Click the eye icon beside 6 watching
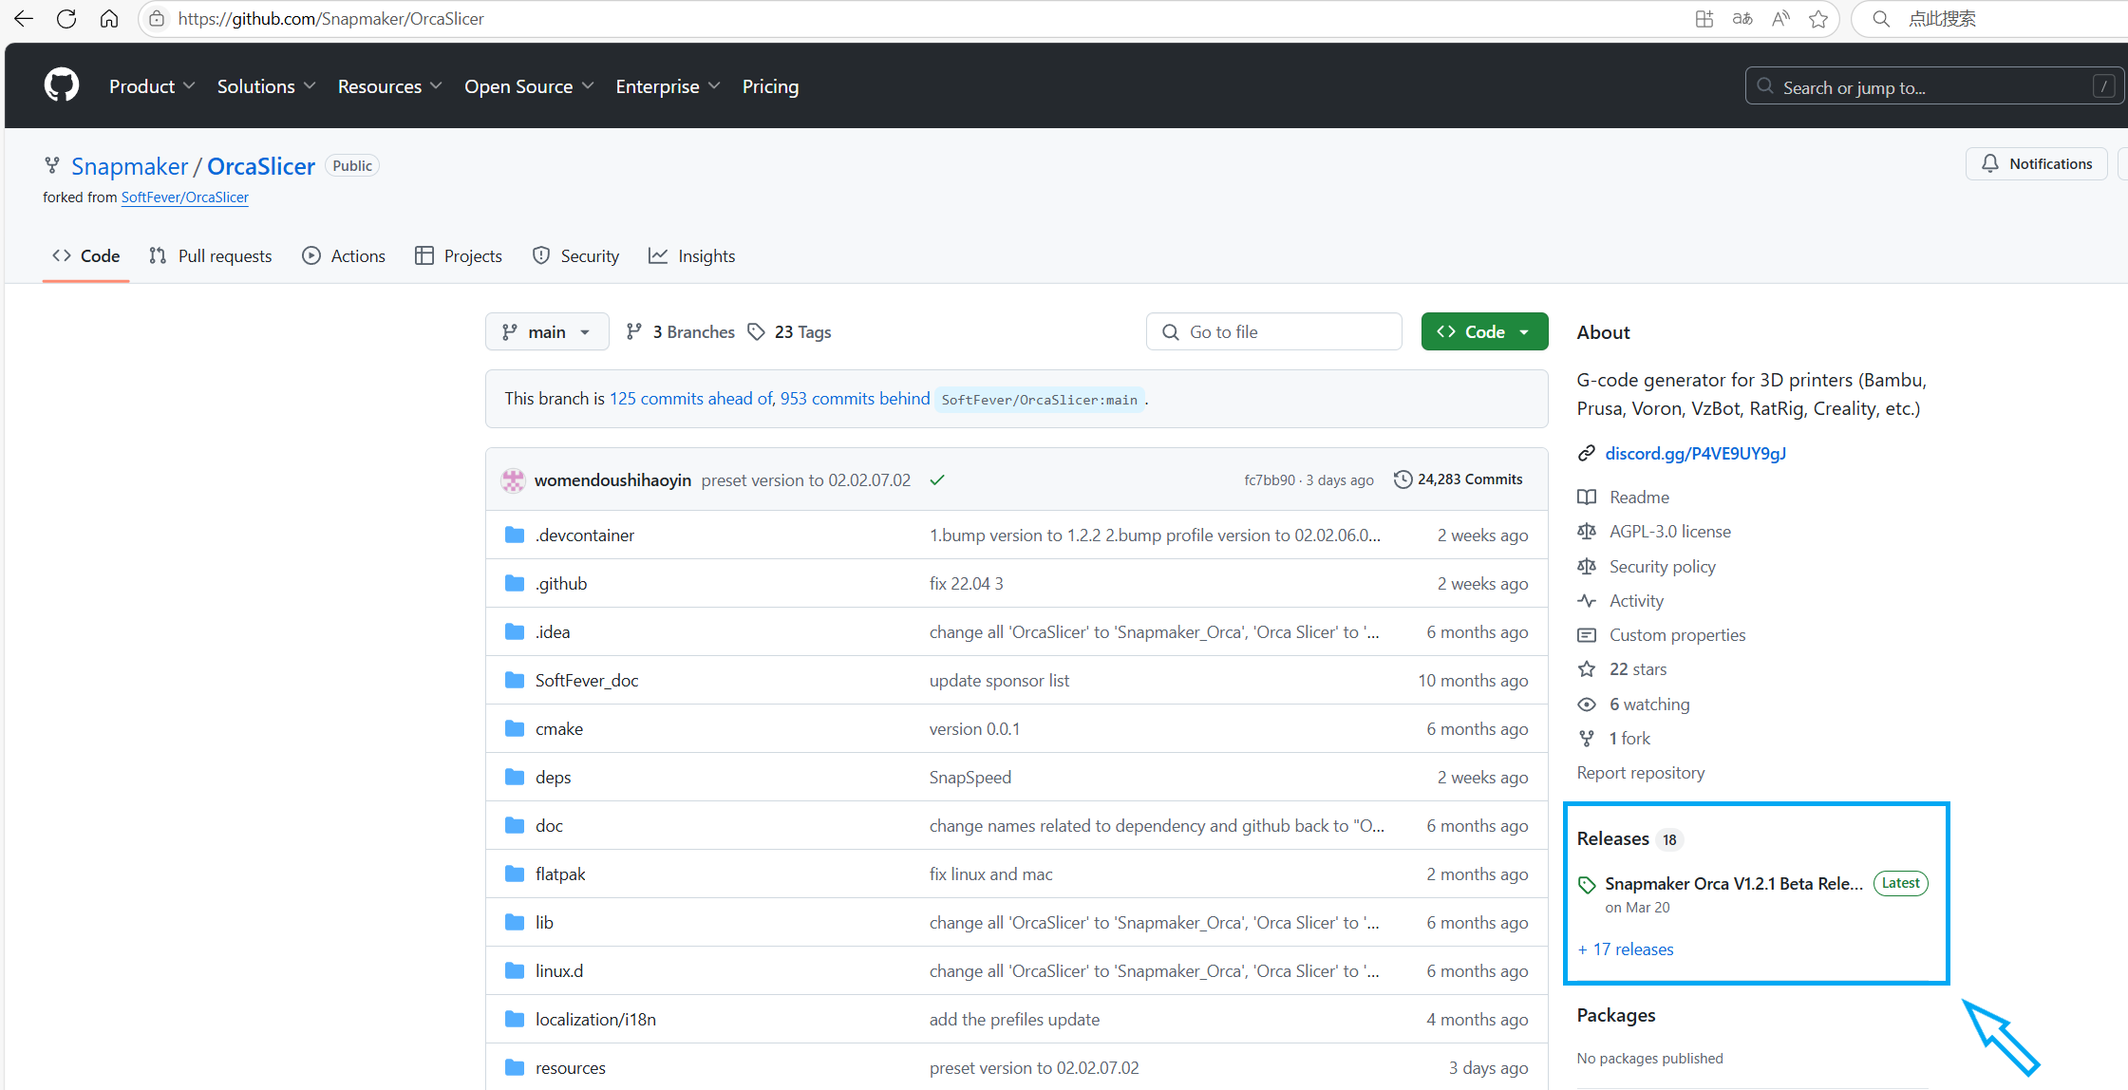The width and height of the screenshot is (2128, 1090). (1587, 704)
